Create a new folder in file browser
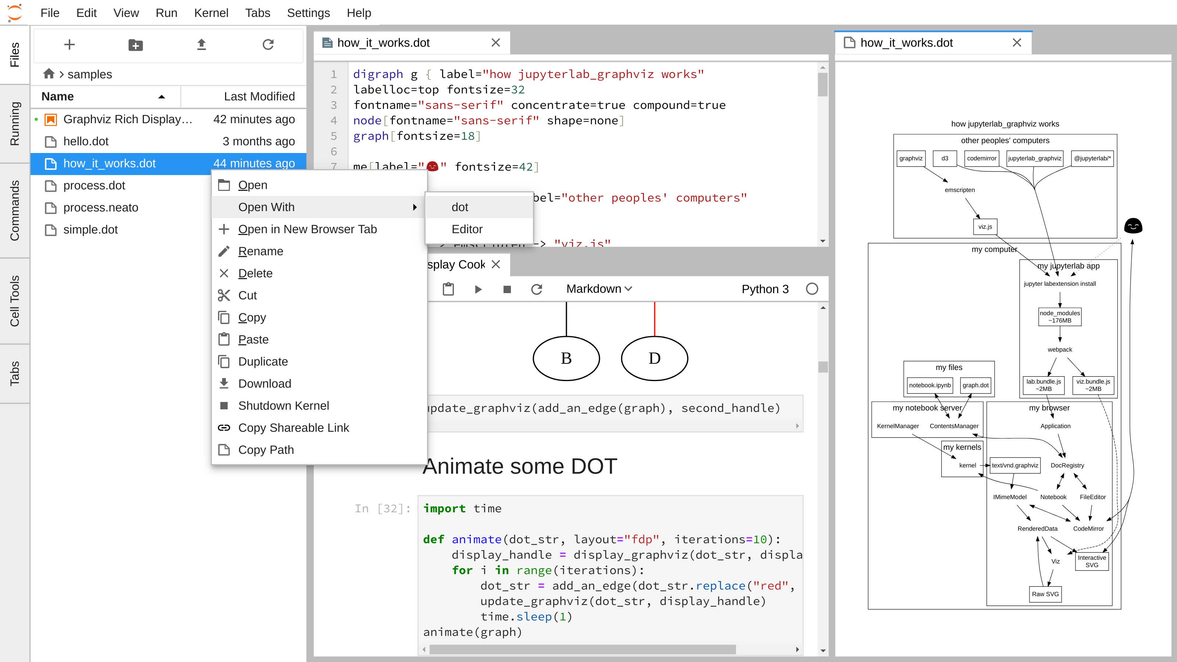Screen dimensions: 1177x662 tap(135, 45)
